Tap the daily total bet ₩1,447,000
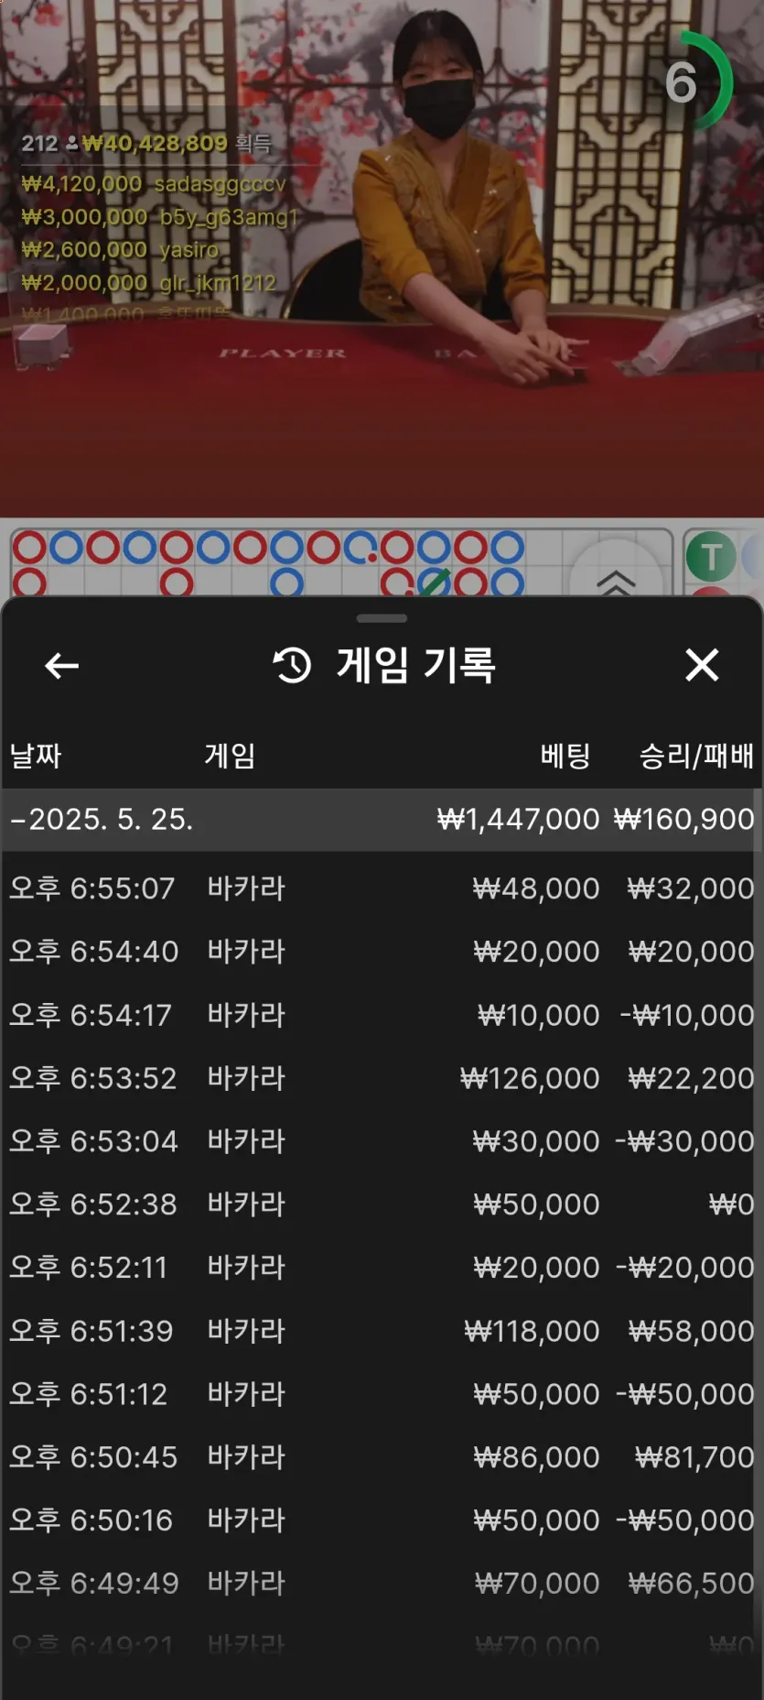The width and height of the screenshot is (764, 1700). 518,819
